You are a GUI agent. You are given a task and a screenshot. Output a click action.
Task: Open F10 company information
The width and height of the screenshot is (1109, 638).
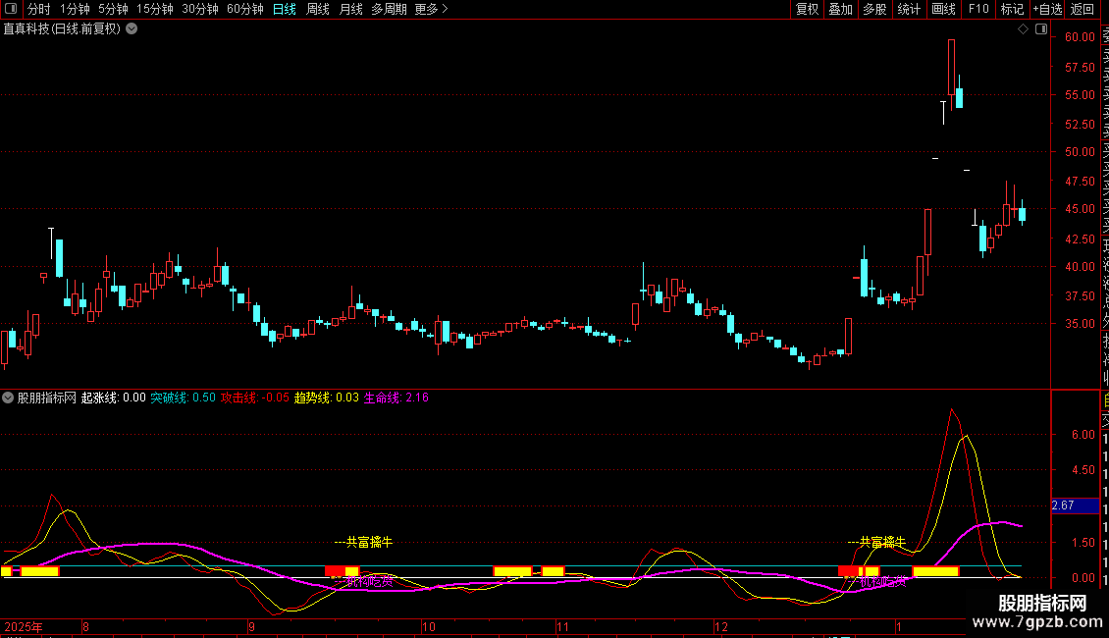click(x=977, y=9)
